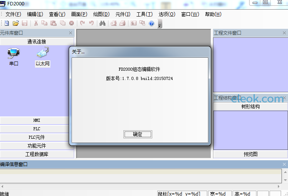The image size is (288, 196).
Task: Switch to the 预览图 preview tab
Action: 250,154
